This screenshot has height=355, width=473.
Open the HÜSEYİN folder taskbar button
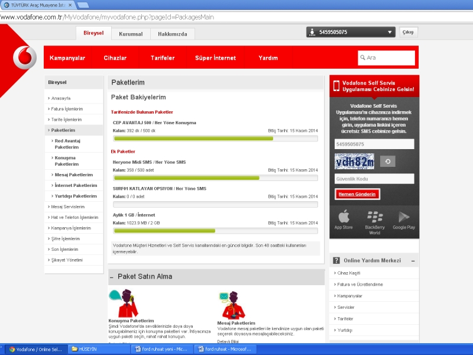pyautogui.click(x=98, y=349)
